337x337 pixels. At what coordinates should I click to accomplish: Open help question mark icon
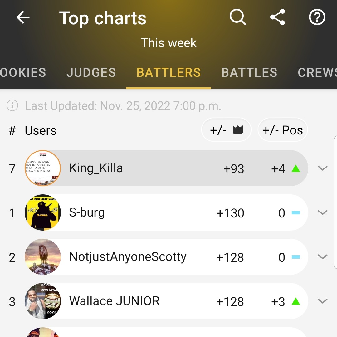[317, 17]
